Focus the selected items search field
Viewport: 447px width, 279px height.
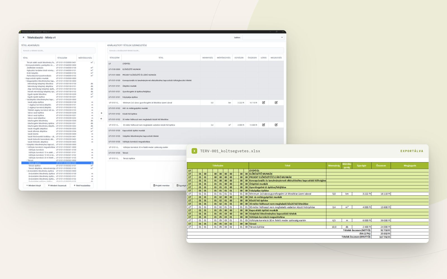(196, 50)
